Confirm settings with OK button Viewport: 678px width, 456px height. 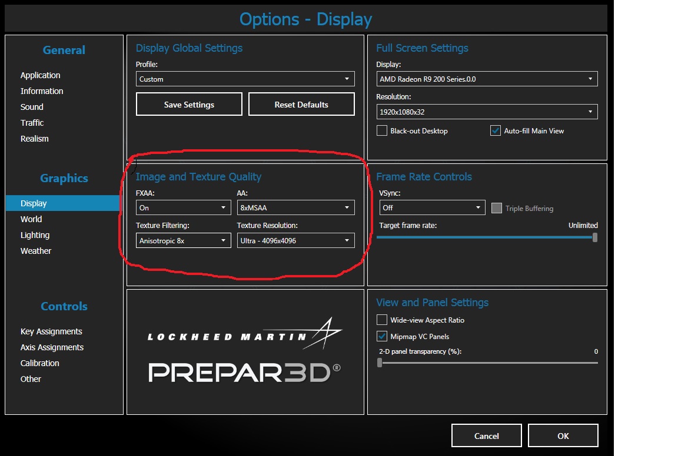click(x=563, y=435)
